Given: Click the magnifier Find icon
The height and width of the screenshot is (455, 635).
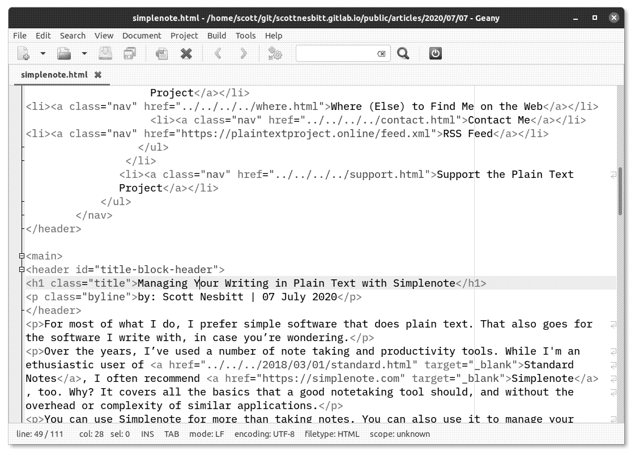Looking at the screenshot, I should pos(403,53).
